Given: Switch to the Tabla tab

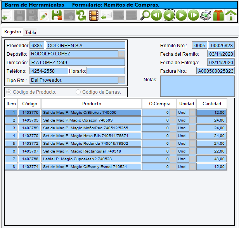Looking at the screenshot, I should pyautogui.click(x=31, y=32).
